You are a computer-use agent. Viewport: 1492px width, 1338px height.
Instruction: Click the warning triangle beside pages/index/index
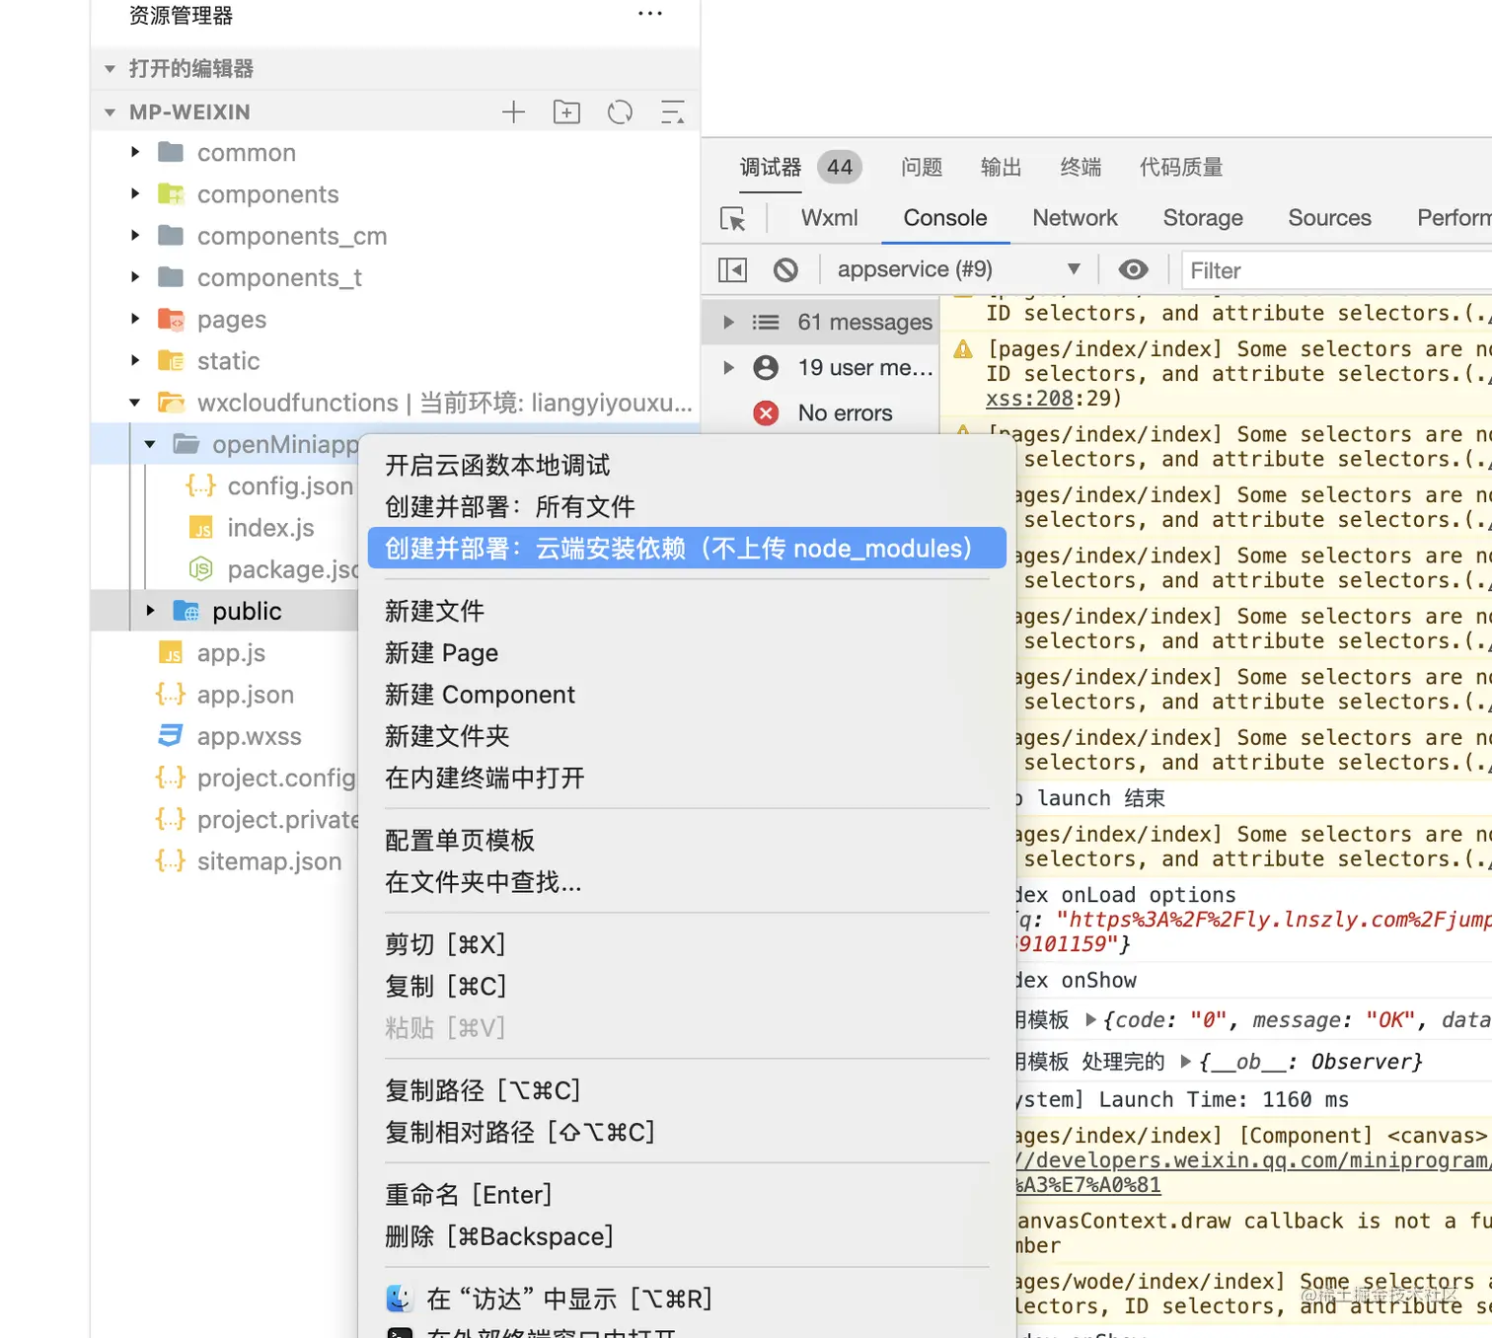pyautogui.click(x=963, y=349)
